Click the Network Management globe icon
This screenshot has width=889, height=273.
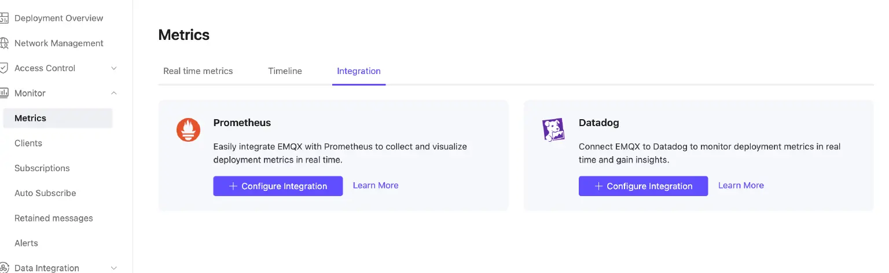click(x=4, y=43)
